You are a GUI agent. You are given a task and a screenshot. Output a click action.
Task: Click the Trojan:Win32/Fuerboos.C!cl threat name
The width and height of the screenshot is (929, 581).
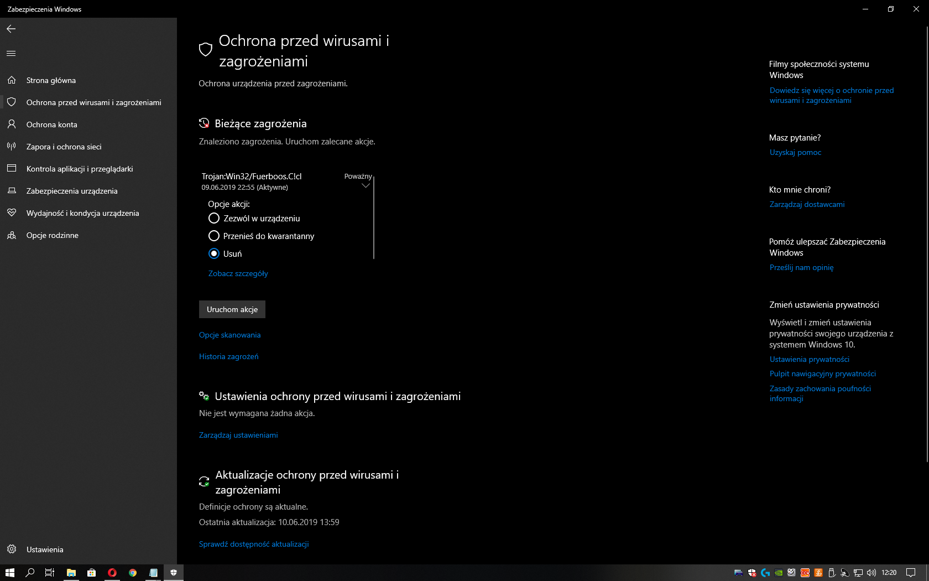pyautogui.click(x=252, y=177)
